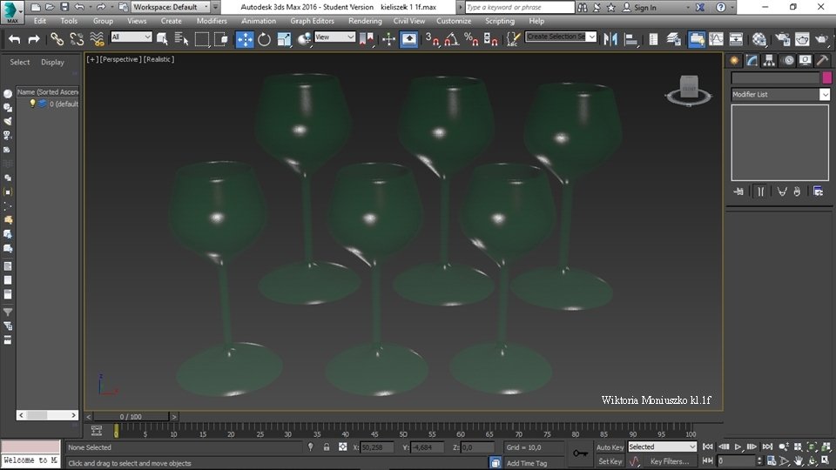The width and height of the screenshot is (836, 470).
Task: Click the Key Filters... button
Action: coord(669,461)
